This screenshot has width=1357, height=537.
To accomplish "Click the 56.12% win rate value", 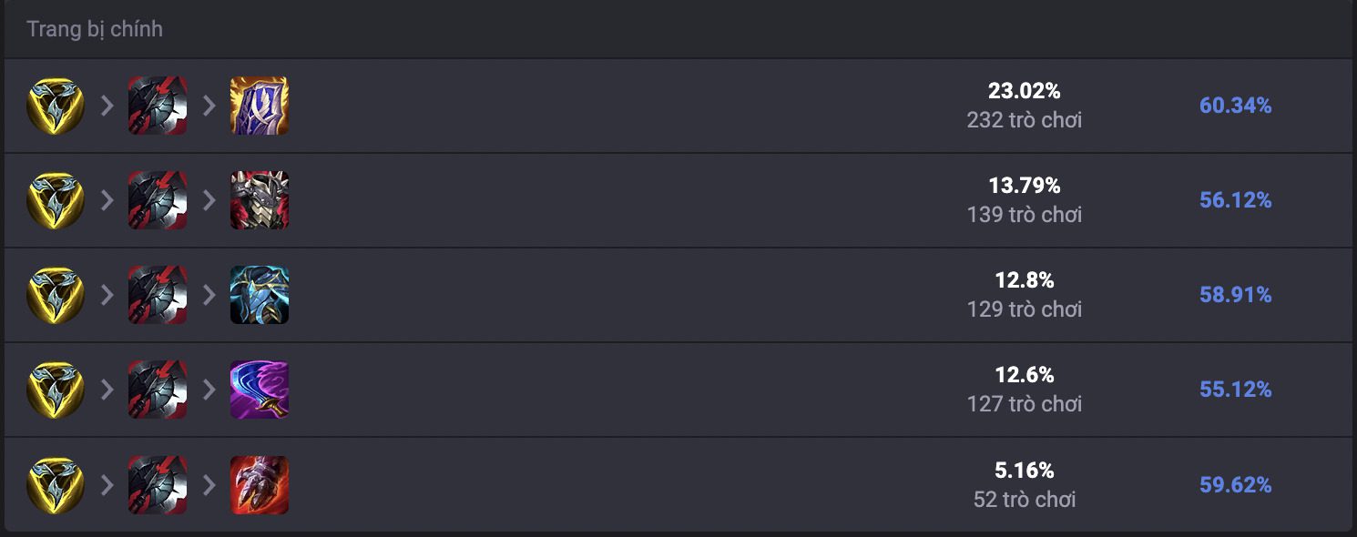I will 1235,200.
